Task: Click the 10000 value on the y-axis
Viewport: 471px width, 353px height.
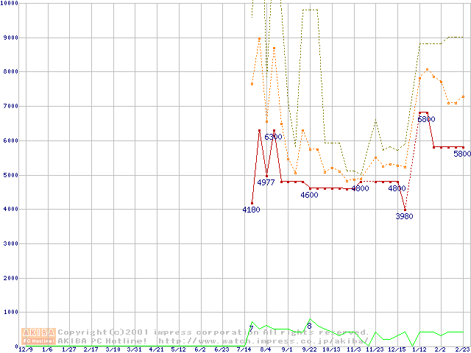Action: [x=10, y=3]
